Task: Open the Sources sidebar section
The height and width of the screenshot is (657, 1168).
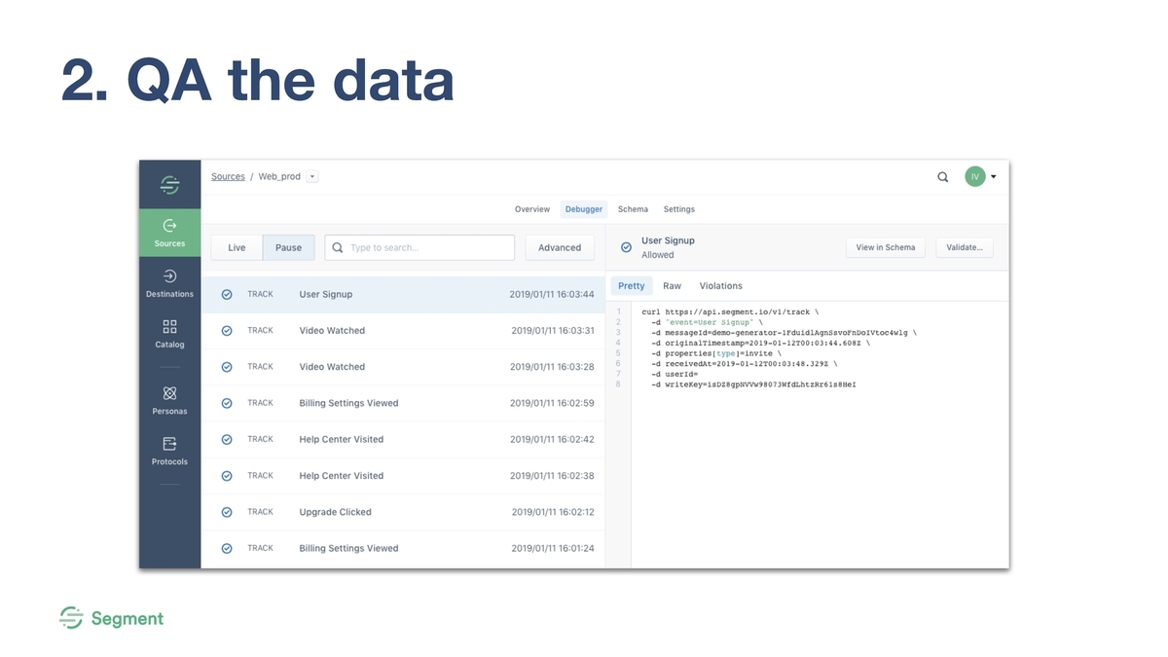Action: pyautogui.click(x=169, y=234)
